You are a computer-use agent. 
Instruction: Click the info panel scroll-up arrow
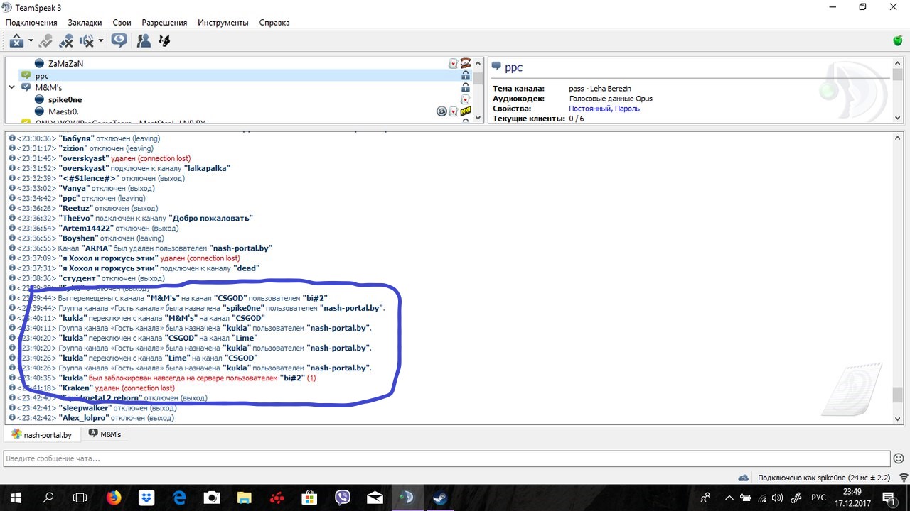pos(898,63)
